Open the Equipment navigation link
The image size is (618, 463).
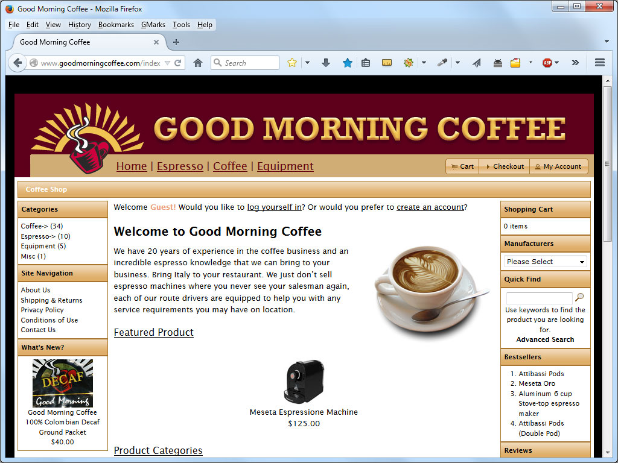pos(285,166)
